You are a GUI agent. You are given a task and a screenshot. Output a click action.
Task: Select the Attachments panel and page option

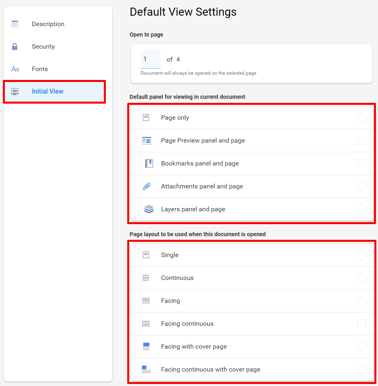pyautogui.click(x=252, y=186)
